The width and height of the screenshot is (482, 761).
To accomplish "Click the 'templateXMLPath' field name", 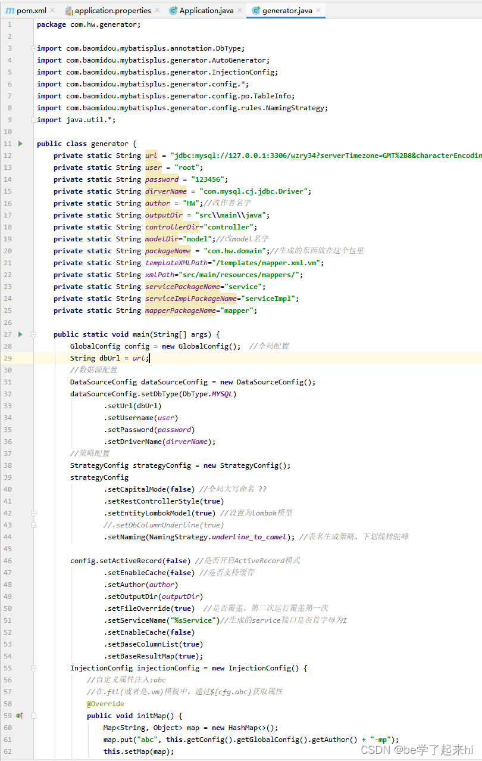I will pyautogui.click(x=176, y=263).
